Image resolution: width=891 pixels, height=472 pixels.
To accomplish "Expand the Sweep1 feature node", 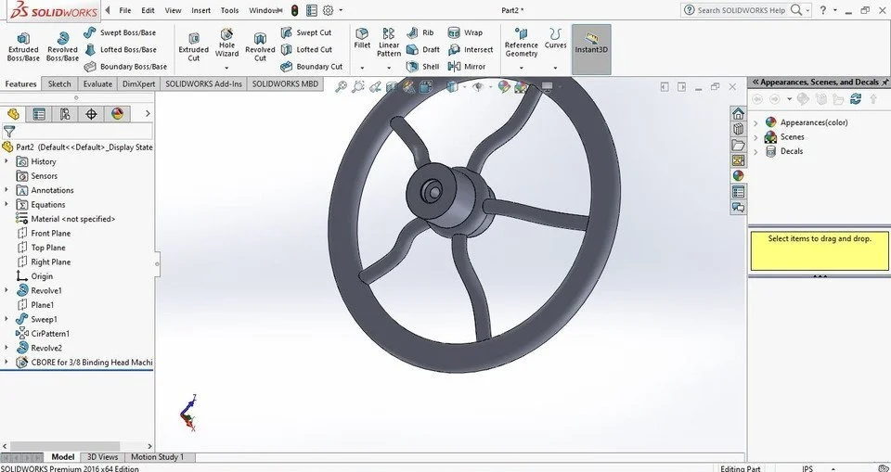I will click(6, 319).
